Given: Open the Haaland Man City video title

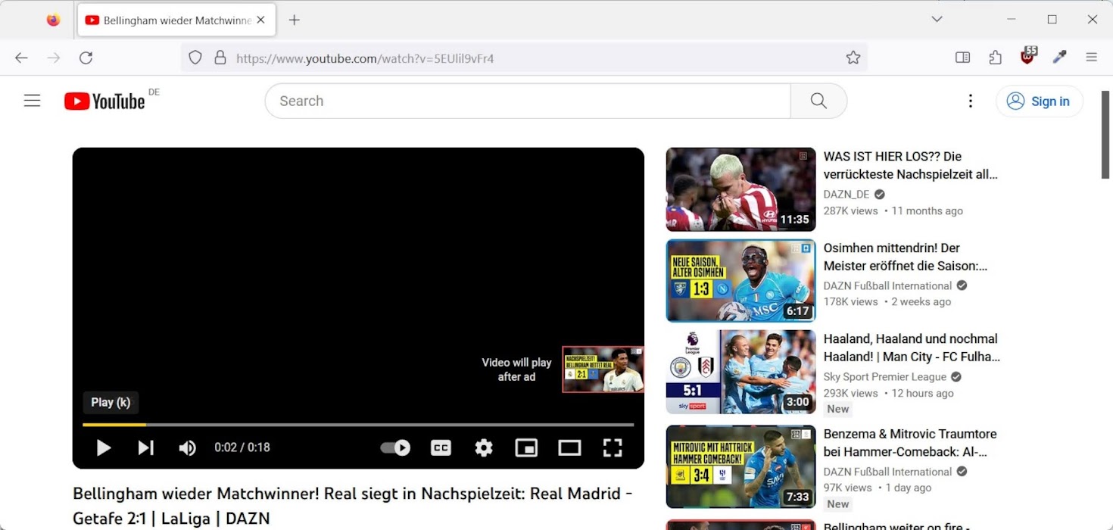Looking at the screenshot, I should 912,348.
